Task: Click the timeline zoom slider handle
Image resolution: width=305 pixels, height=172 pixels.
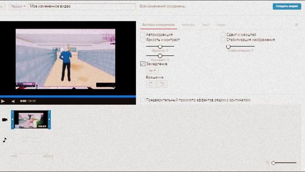Action: point(273,163)
